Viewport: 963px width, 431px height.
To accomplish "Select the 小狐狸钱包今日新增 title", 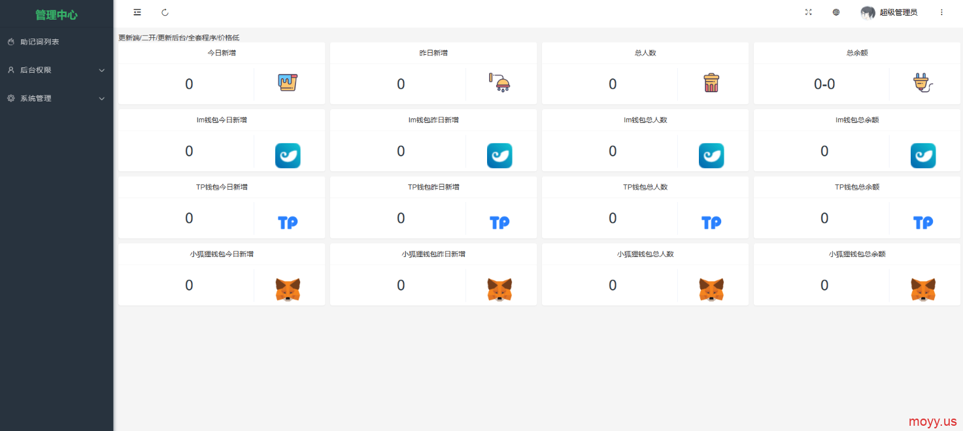I will pyautogui.click(x=222, y=254).
